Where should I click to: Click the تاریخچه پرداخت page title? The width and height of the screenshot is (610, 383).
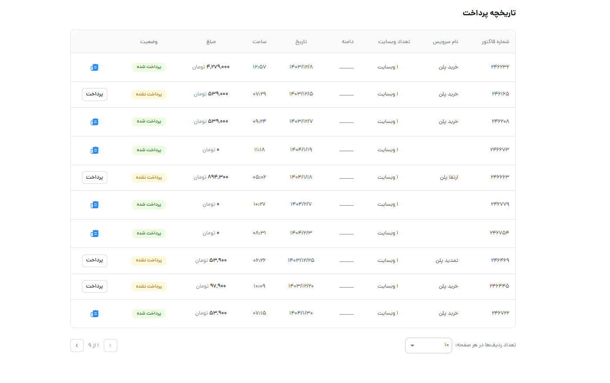pyautogui.click(x=489, y=13)
